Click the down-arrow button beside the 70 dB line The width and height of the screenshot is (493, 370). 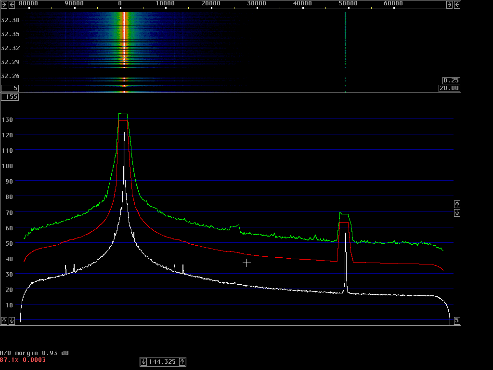[x=457, y=213]
